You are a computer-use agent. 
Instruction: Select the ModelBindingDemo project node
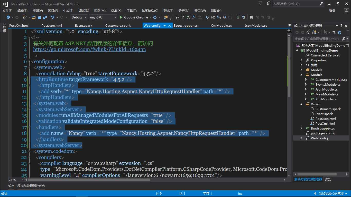coord(322,50)
